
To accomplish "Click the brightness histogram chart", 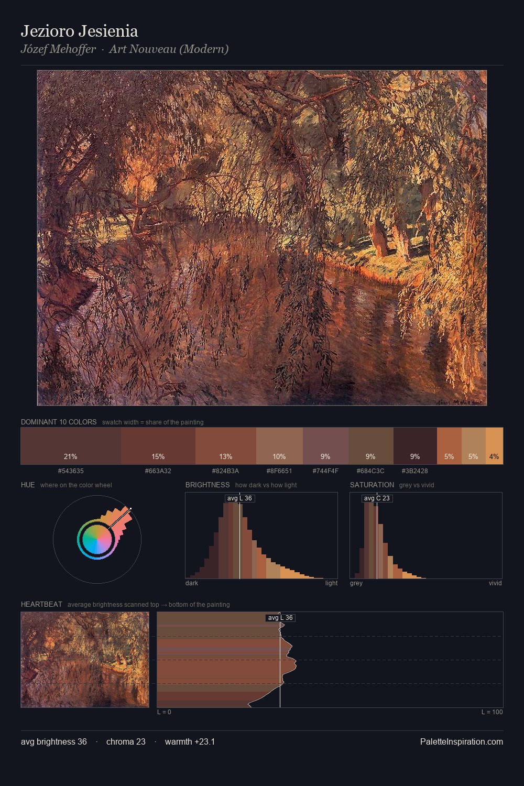I will point(261,536).
